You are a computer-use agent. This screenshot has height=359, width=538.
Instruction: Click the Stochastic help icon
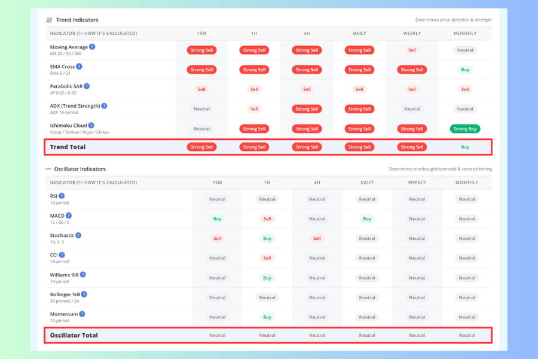point(78,235)
